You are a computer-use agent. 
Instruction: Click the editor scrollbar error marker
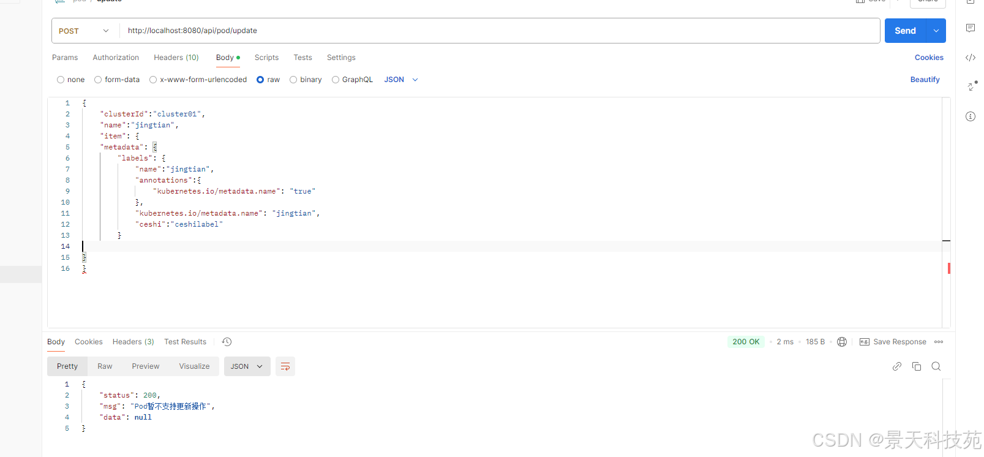pos(948,268)
